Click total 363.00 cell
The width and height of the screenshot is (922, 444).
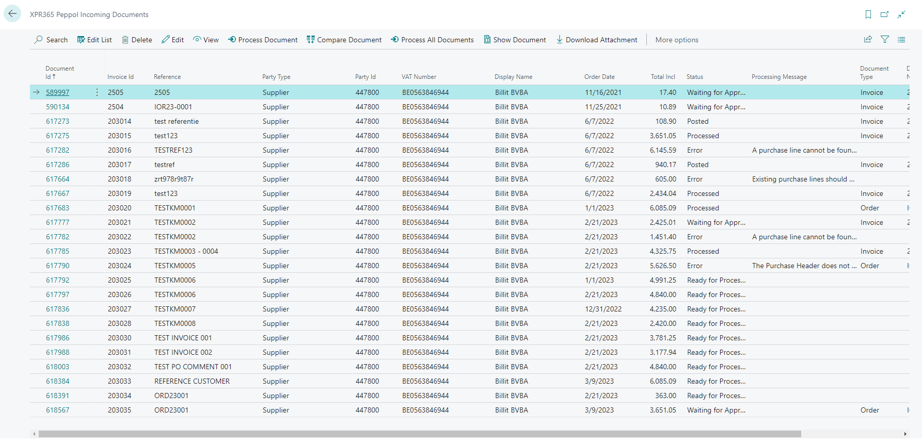pos(665,396)
